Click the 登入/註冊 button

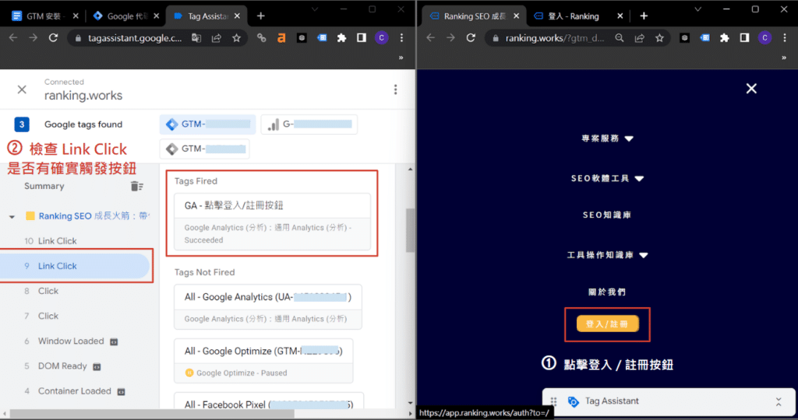click(607, 324)
